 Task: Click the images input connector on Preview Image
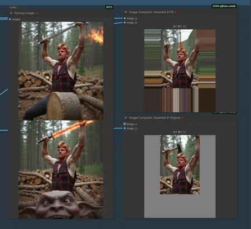[x=10, y=19]
